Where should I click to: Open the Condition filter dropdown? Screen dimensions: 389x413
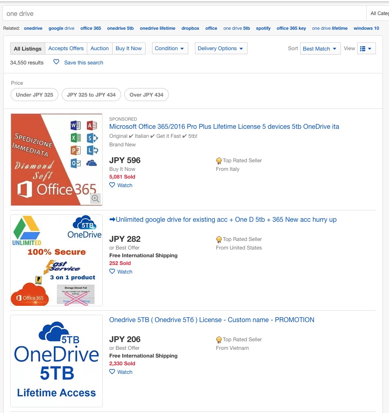point(170,49)
